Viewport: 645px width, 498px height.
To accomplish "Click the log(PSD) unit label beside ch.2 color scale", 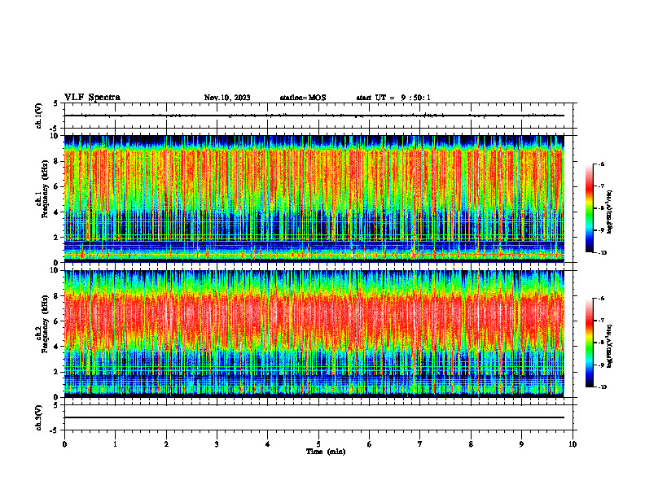I will [x=610, y=347].
